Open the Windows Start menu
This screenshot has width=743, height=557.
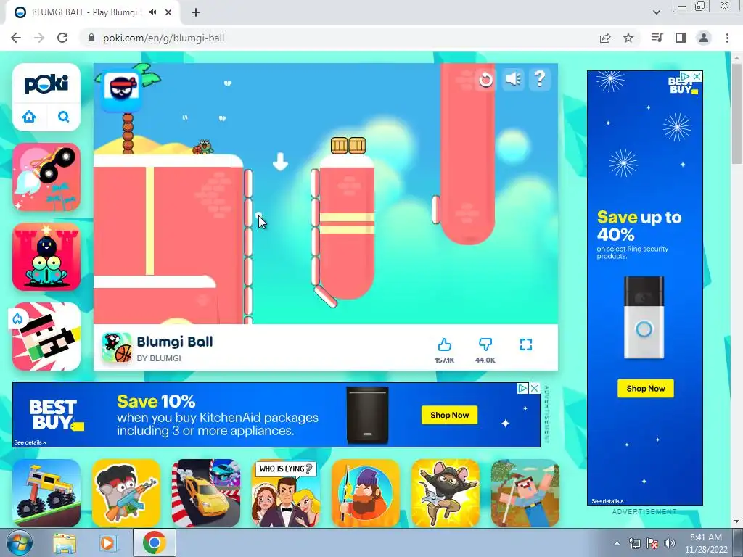click(x=19, y=542)
